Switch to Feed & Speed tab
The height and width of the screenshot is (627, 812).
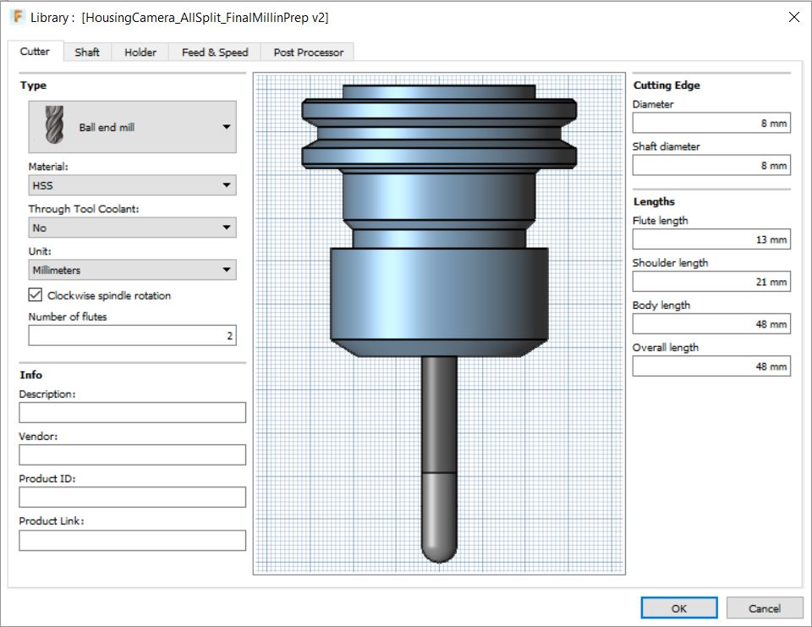tap(215, 52)
